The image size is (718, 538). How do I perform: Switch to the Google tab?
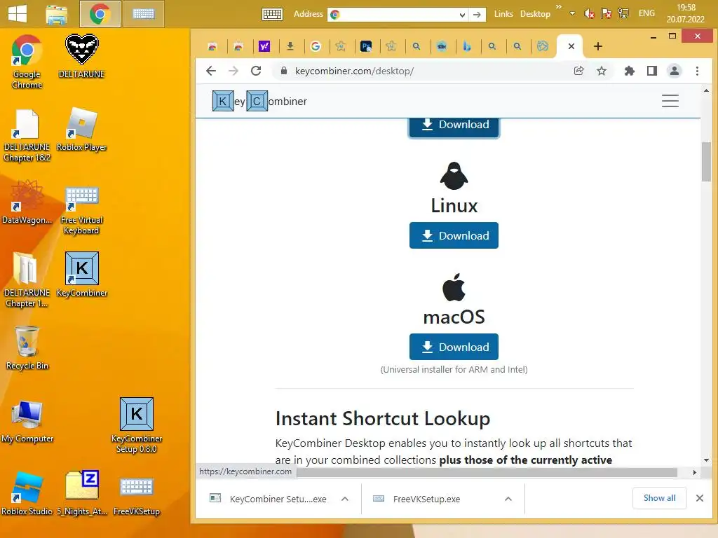click(316, 46)
